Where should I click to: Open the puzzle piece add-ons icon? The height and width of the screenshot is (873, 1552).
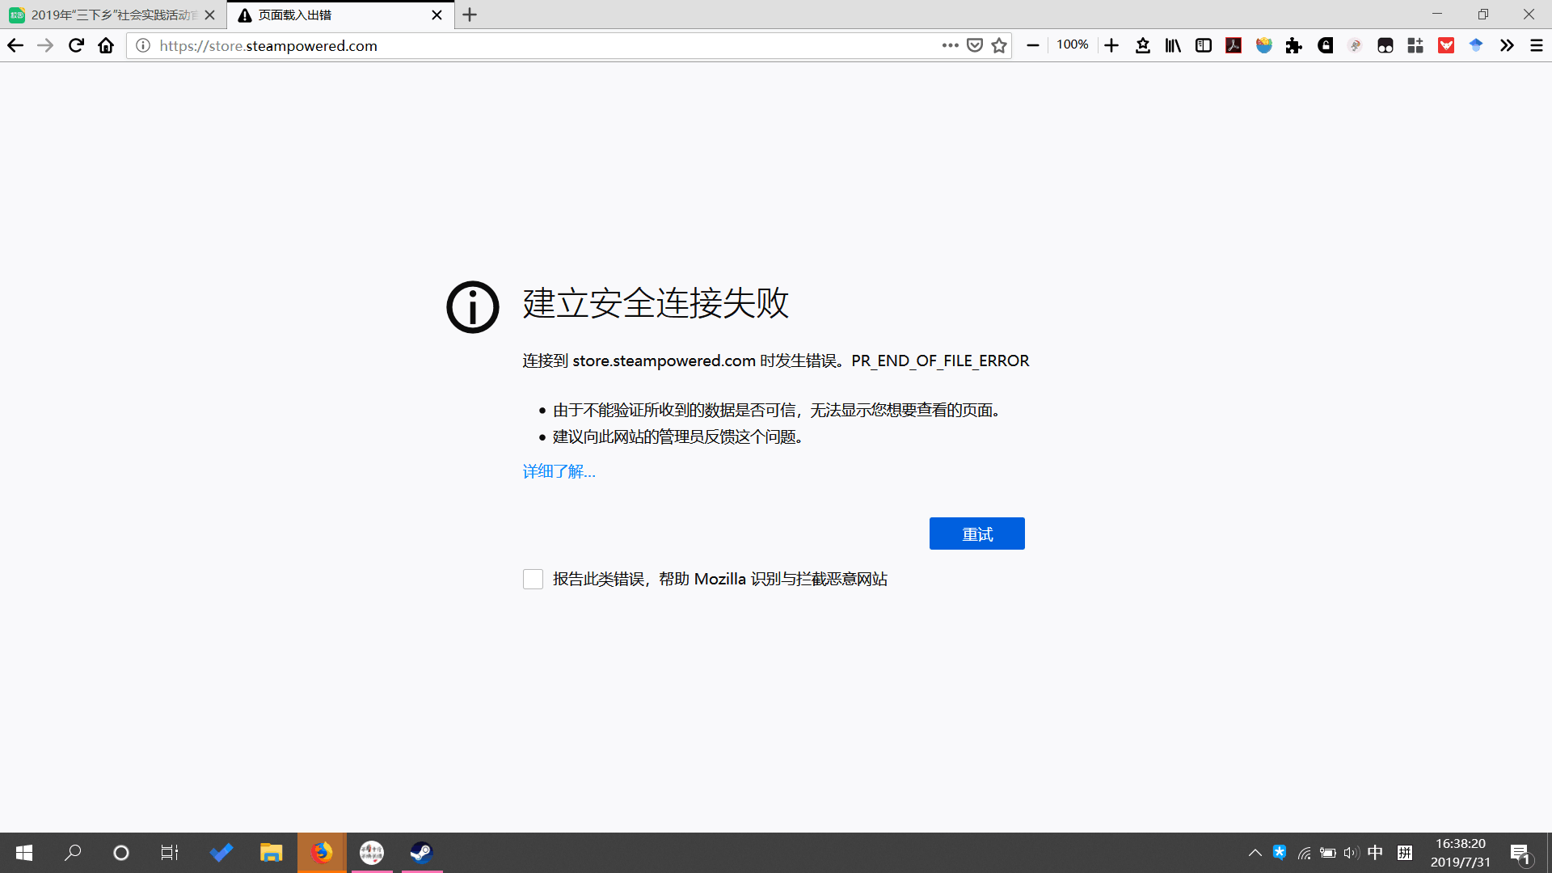coord(1294,45)
